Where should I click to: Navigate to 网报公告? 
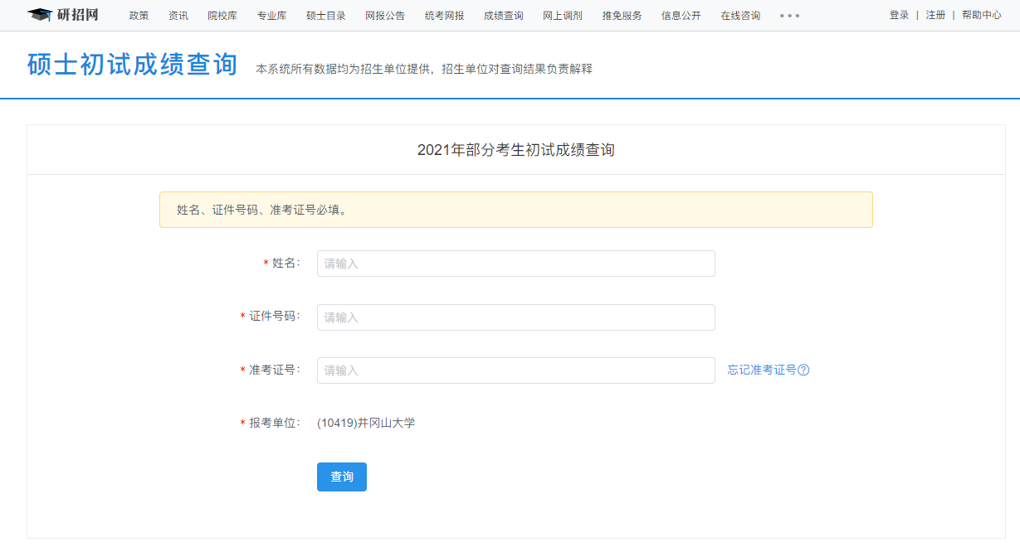point(385,16)
